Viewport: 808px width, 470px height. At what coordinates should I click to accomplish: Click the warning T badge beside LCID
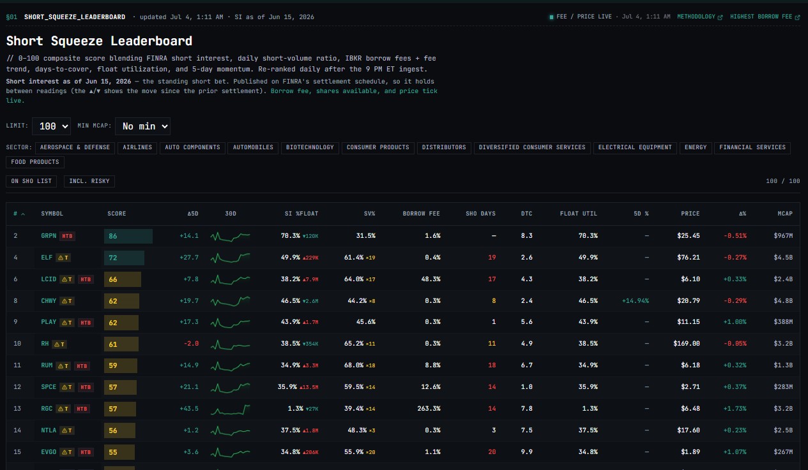coord(66,279)
